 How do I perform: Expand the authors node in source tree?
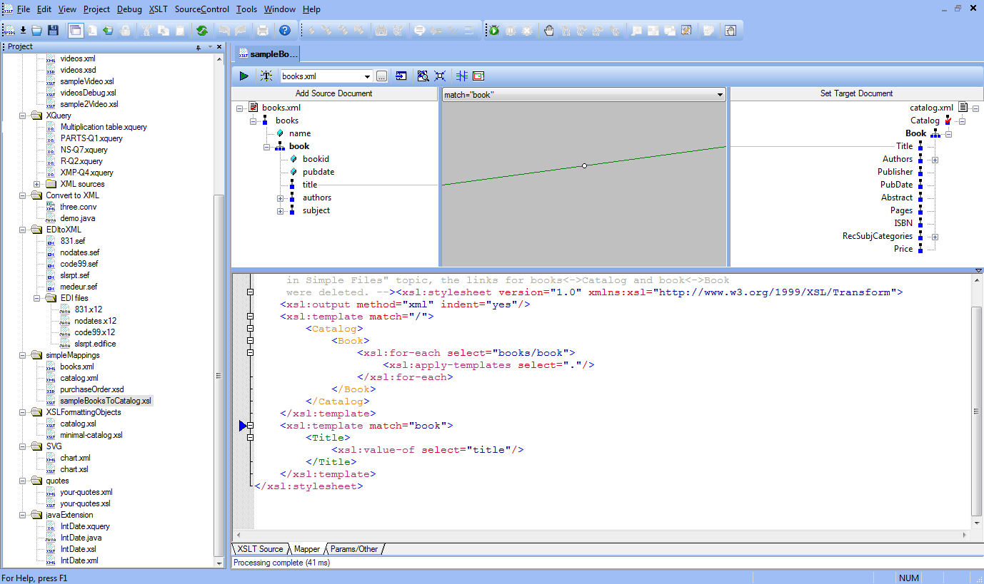click(281, 198)
